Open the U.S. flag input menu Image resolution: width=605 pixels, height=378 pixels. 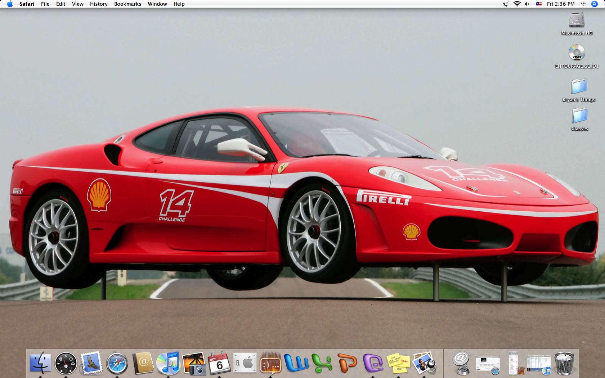539,4
